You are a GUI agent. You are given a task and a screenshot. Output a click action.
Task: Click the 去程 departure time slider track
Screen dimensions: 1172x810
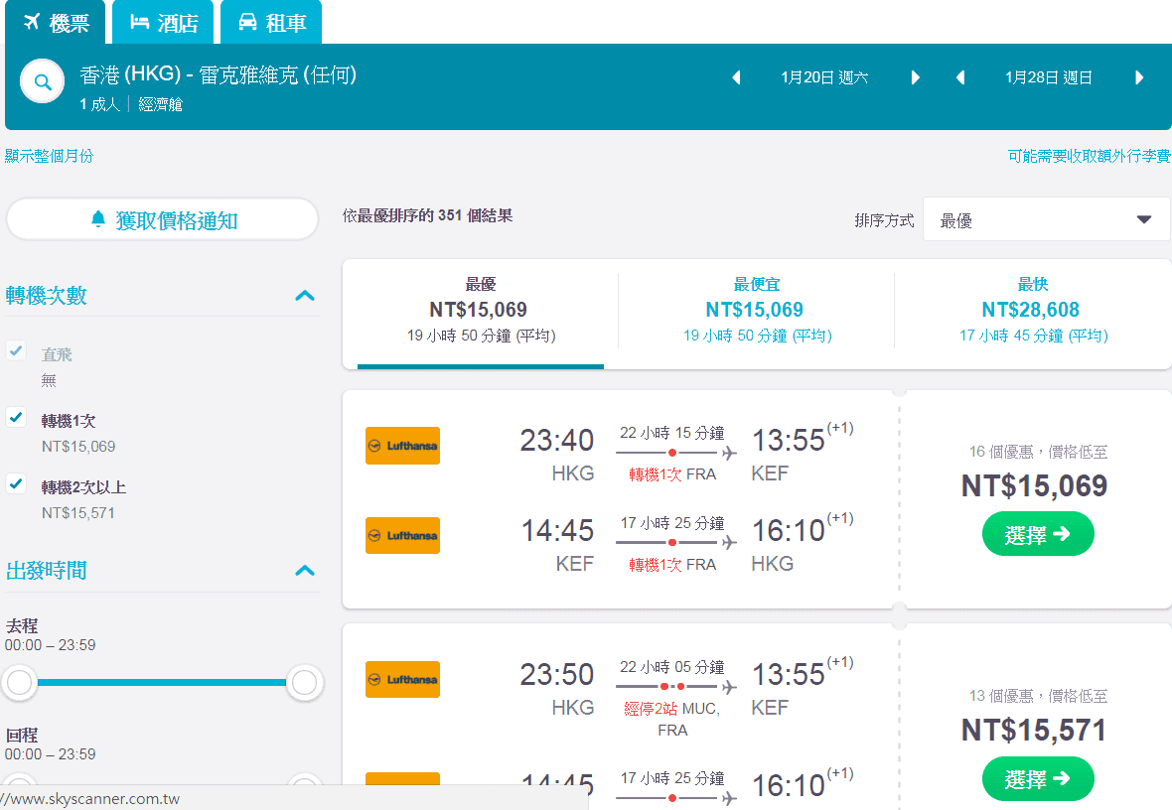tap(162, 682)
